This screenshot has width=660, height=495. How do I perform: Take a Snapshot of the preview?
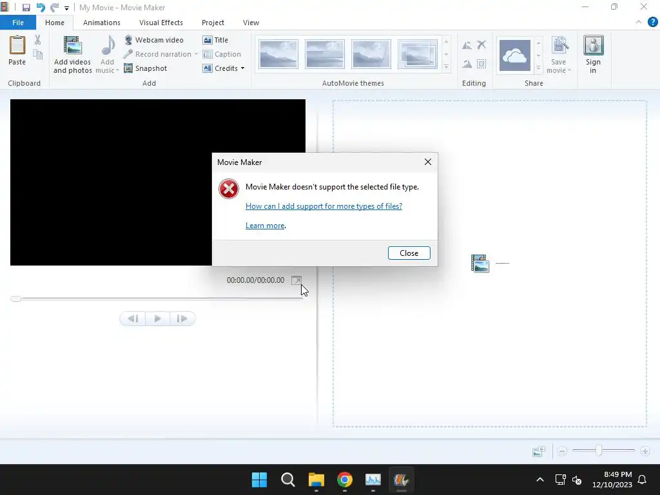[x=146, y=68]
